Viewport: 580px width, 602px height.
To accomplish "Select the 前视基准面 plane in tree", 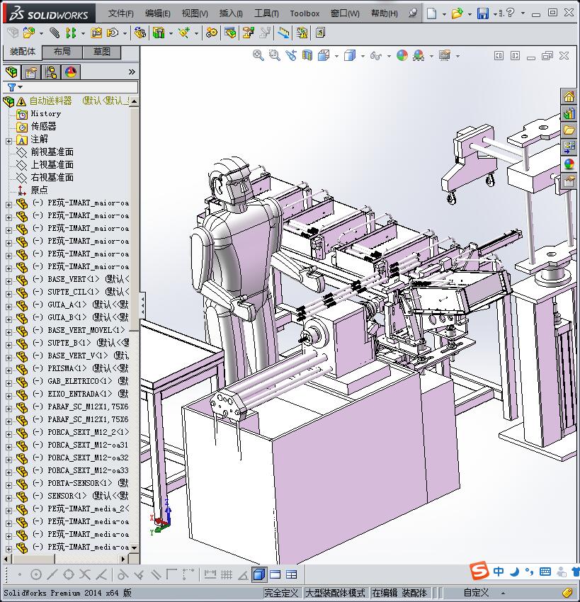I will 52,152.
